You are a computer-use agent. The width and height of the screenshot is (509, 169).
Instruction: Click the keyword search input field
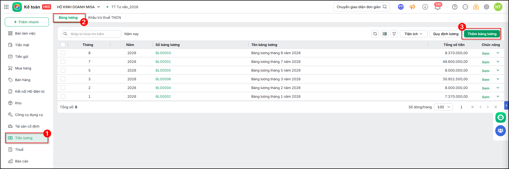point(92,34)
